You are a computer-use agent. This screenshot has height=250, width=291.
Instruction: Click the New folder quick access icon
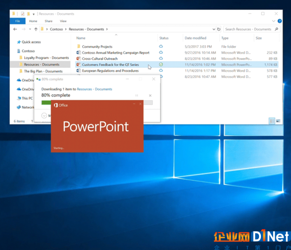coord(29,14)
